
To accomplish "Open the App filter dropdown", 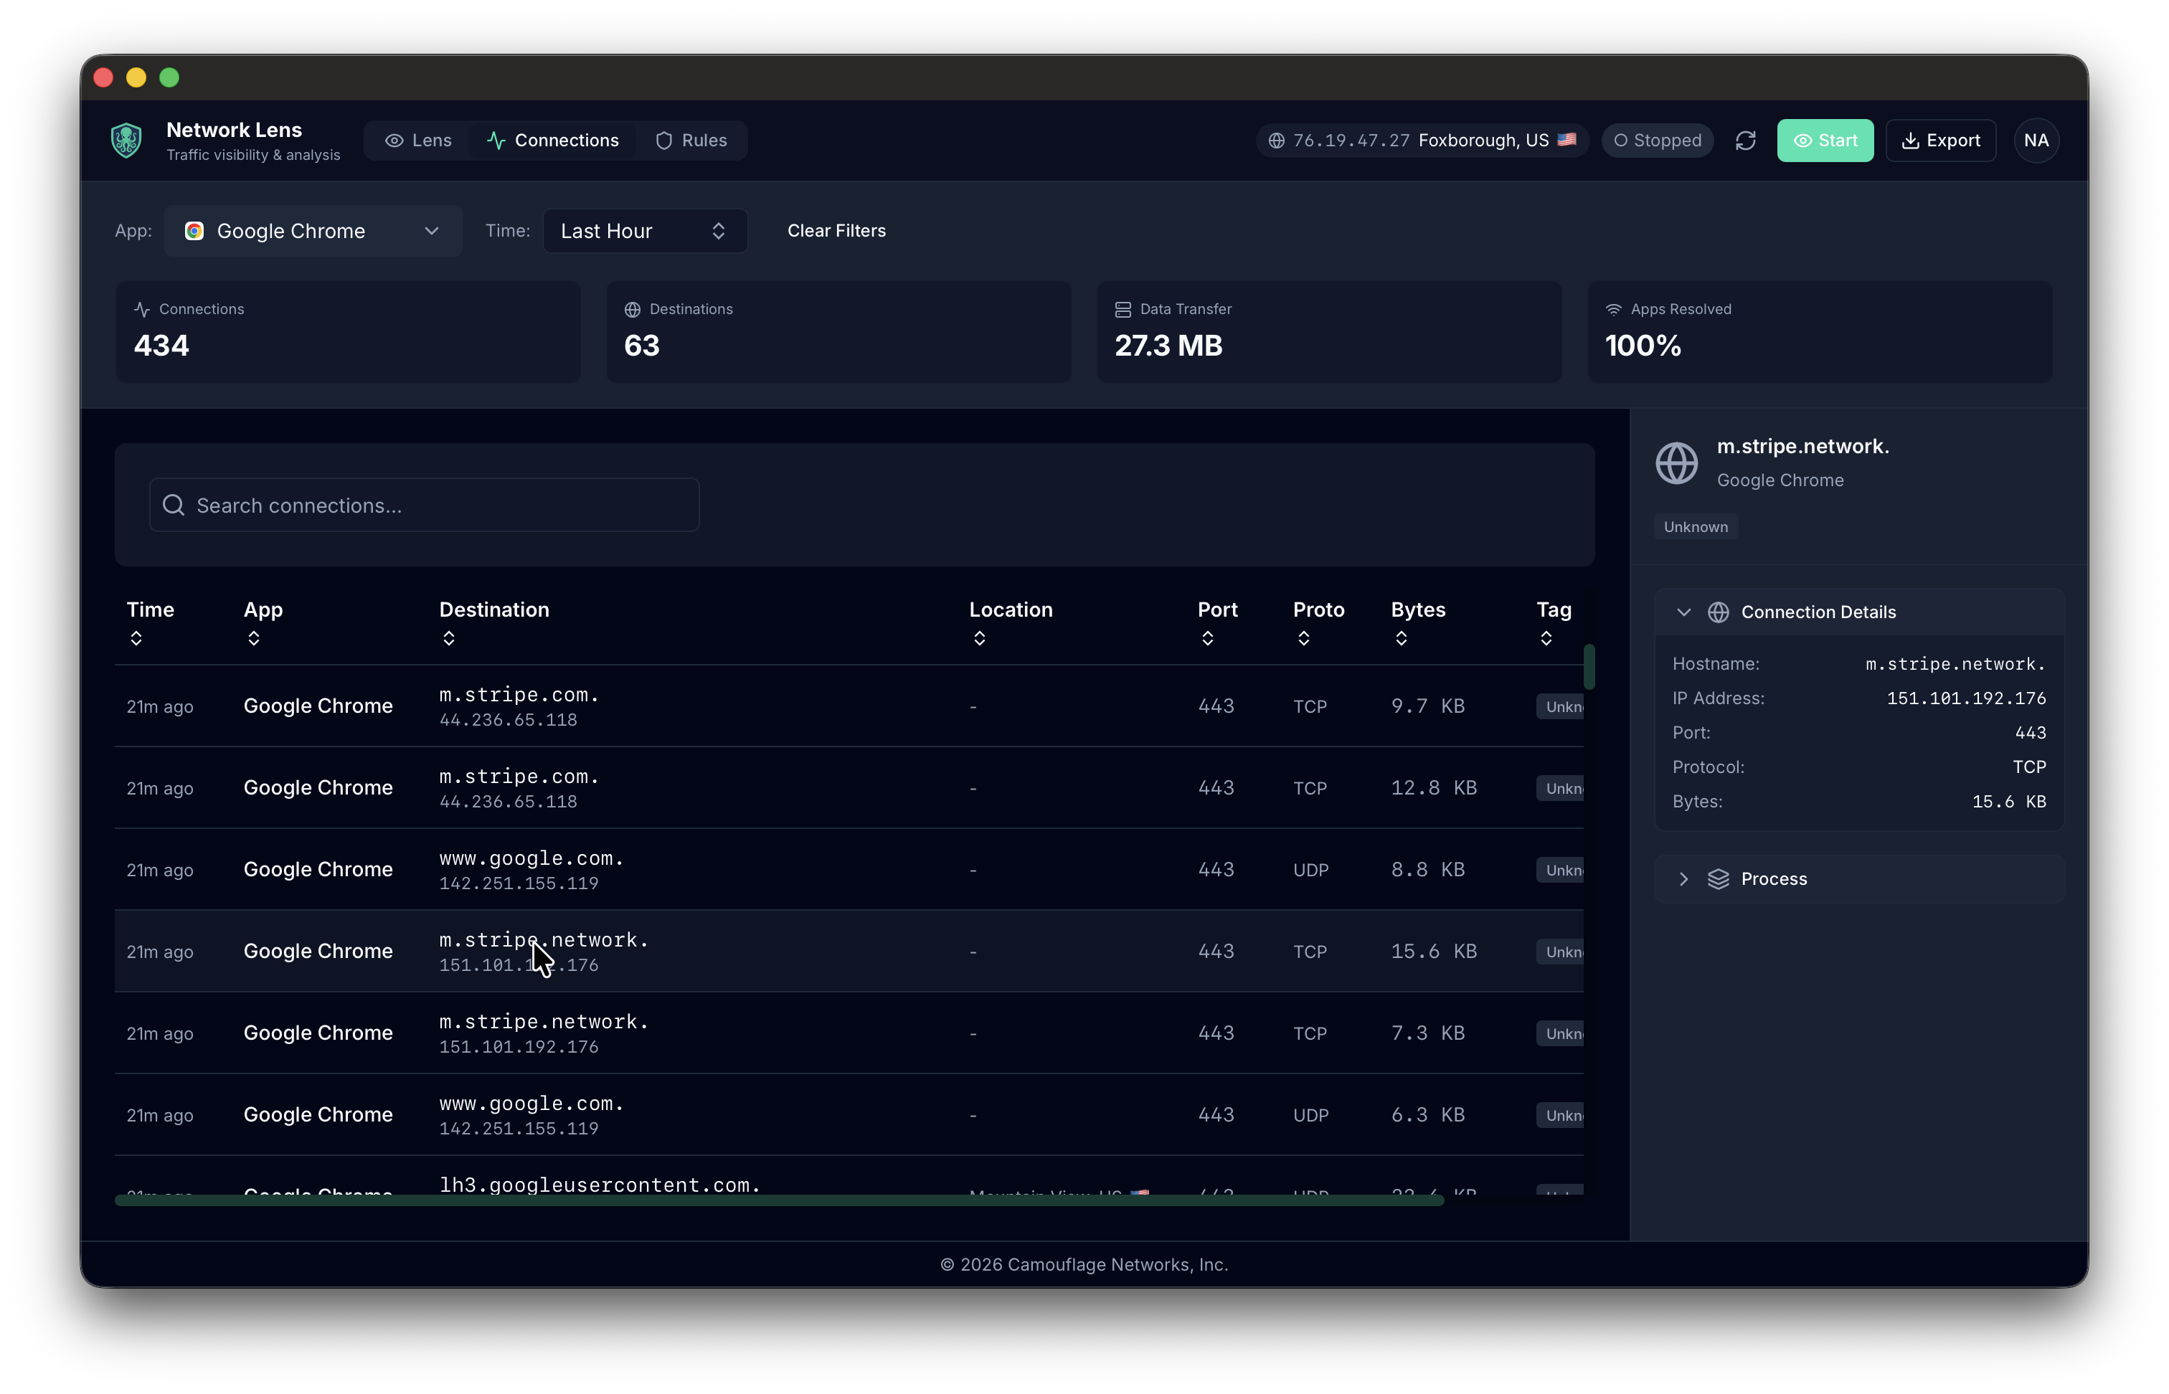I will [313, 231].
